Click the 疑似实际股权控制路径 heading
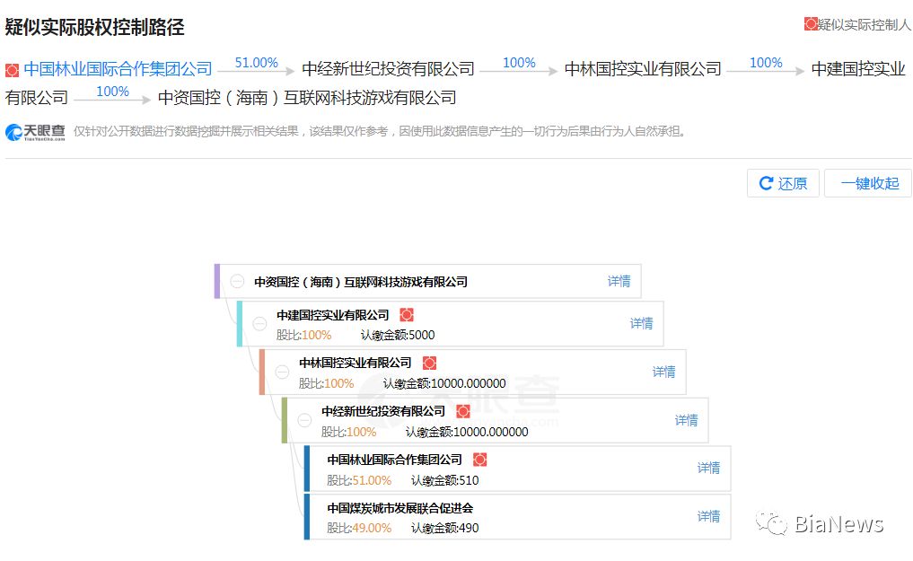This screenshot has width=913, height=561. 94,27
